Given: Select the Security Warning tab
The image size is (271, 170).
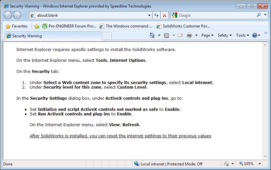Looking at the screenshot, I should tap(53, 36).
